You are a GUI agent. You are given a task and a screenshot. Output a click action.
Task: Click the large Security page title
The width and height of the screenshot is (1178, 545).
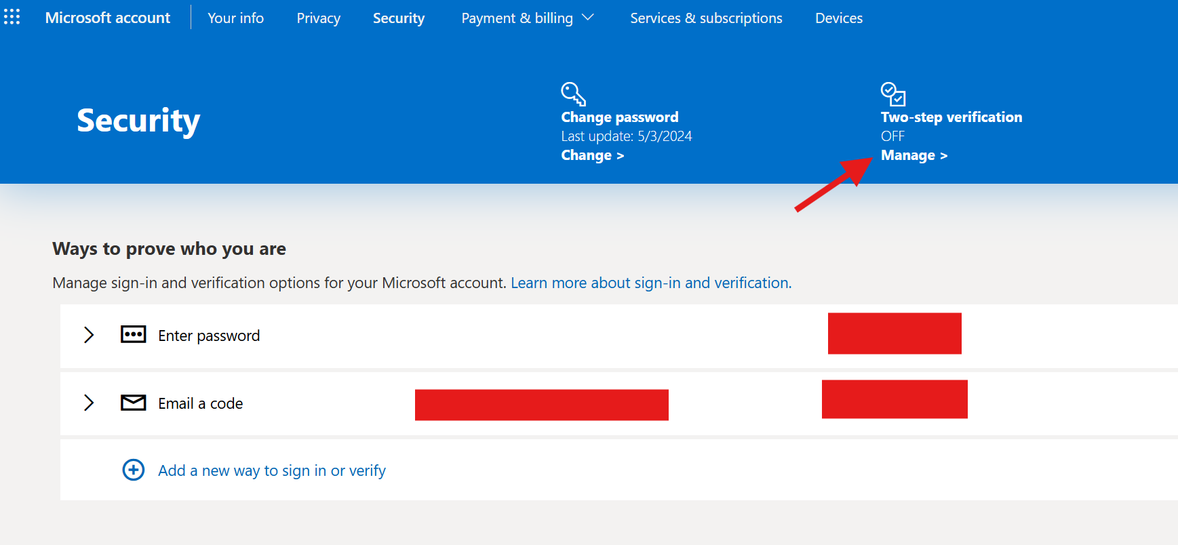[138, 121]
